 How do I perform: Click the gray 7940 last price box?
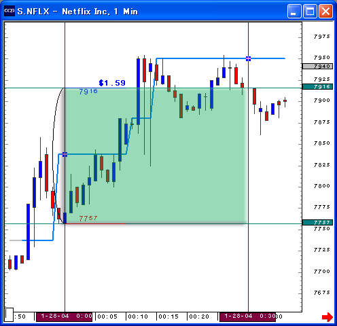pos(317,66)
